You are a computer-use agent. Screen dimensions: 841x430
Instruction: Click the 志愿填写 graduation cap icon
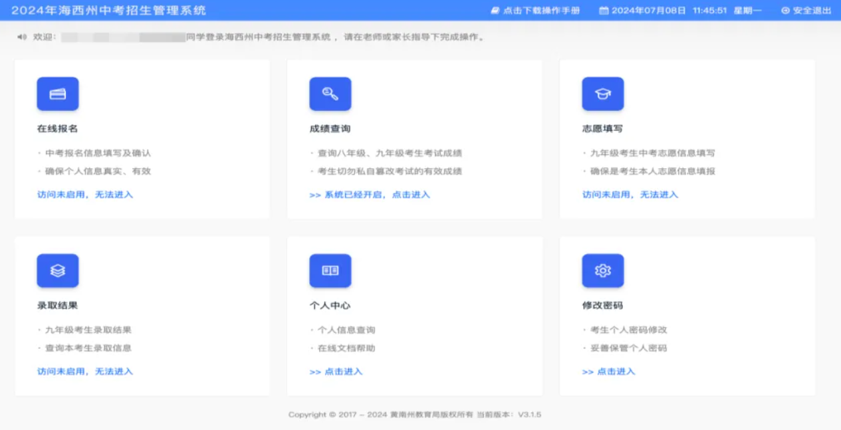coord(603,94)
